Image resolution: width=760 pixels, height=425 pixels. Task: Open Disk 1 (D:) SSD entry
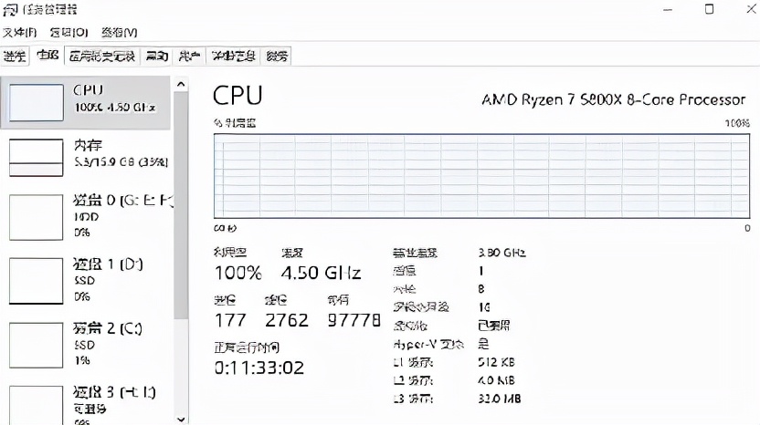coord(86,280)
